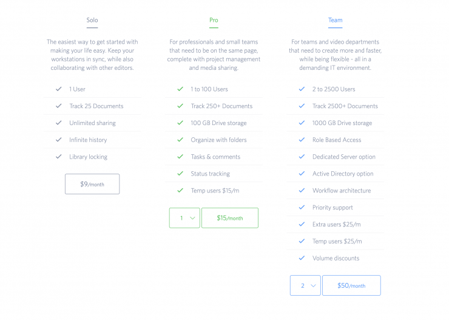The width and height of the screenshot is (449, 320).
Task: Click the 100 GB Drive storage text
Action: (218, 123)
